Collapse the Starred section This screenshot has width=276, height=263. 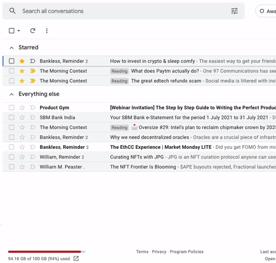tap(11, 48)
